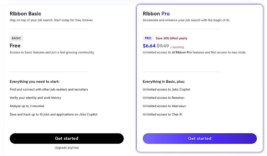
Task: Click the Upgrade anytime link
Action: pyautogui.click(x=67, y=148)
